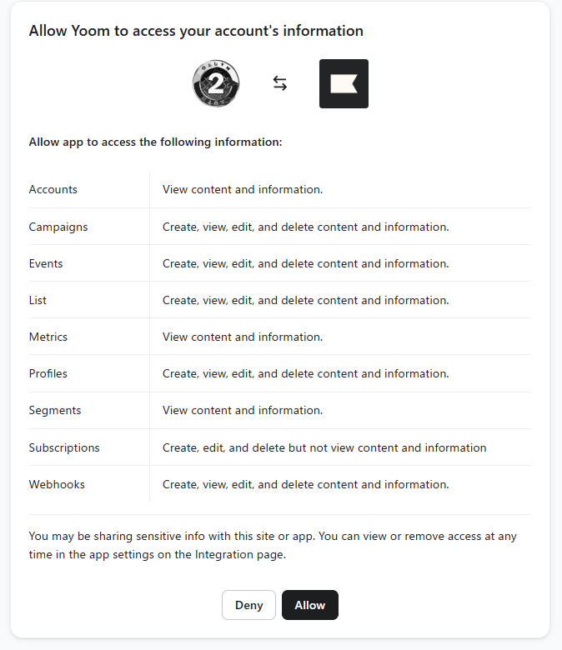Click the two-way exchange arrows icon
Viewport: 562px width, 650px height.
(x=280, y=83)
